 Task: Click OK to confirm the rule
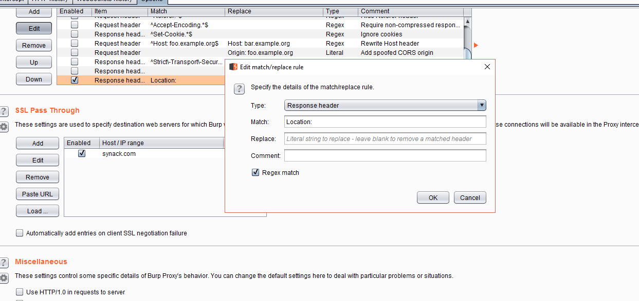[433, 198]
